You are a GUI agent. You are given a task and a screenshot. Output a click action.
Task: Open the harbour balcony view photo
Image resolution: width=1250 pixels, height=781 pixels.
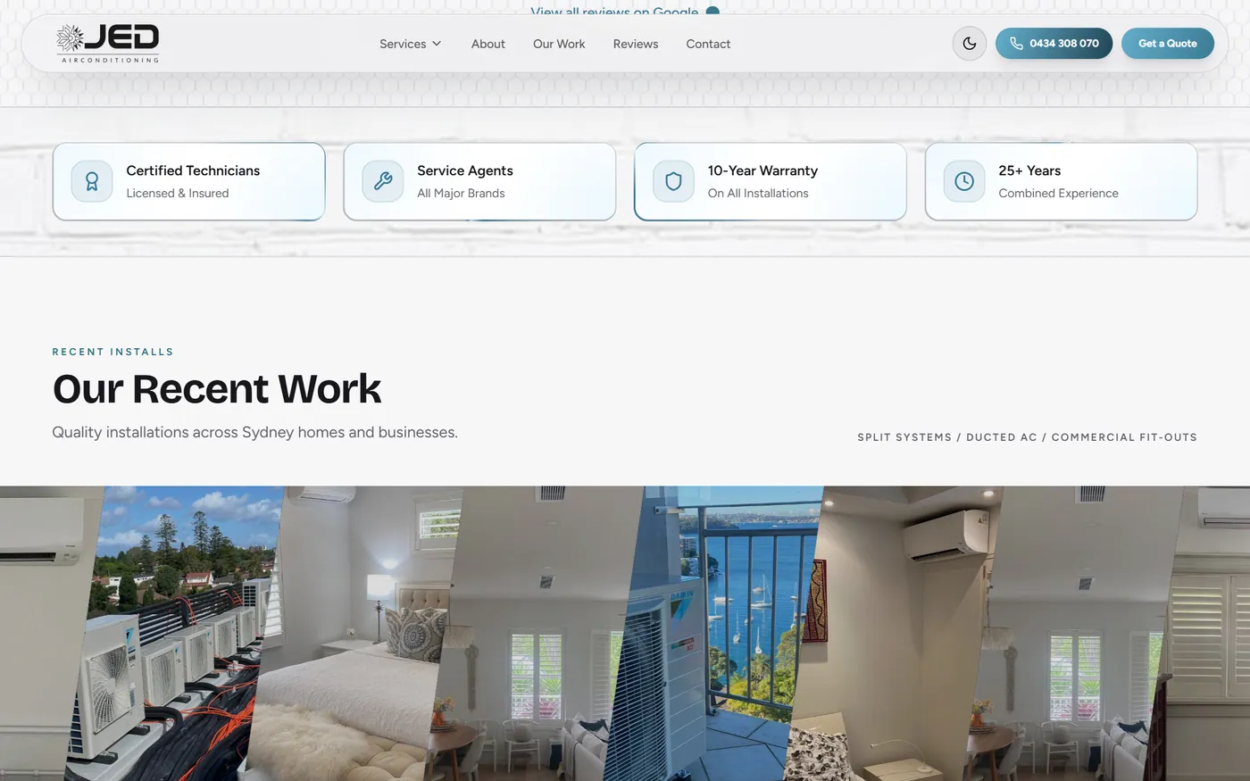click(x=714, y=634)
